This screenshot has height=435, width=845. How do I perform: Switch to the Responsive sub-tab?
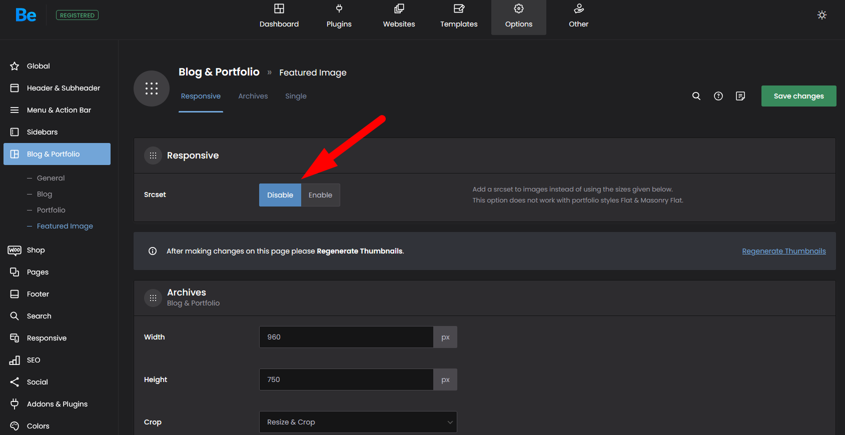click(201, 96)
